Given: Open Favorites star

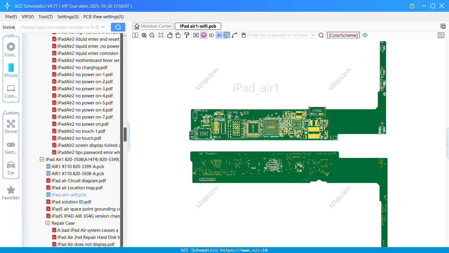Looking at the screenshot, I should click(11, 193).
